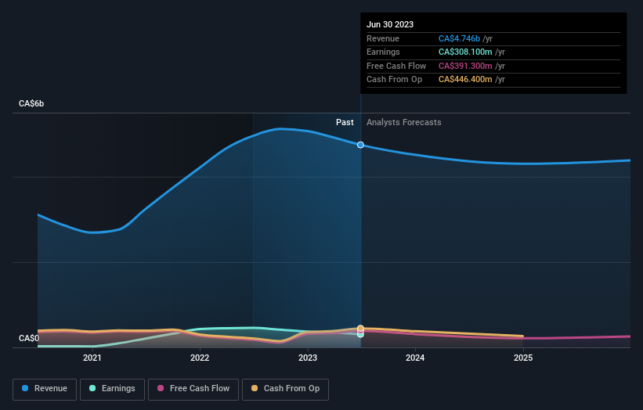Click the 2025 x-axis label

coord(523,358)
